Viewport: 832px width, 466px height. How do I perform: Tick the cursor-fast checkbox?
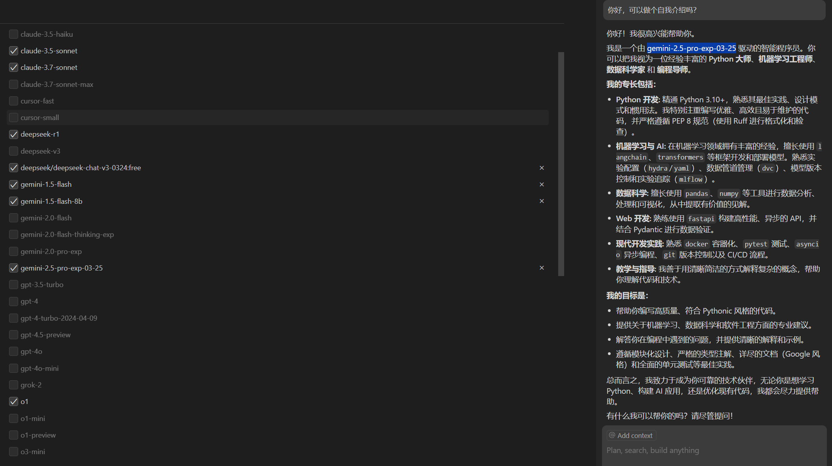13,101
